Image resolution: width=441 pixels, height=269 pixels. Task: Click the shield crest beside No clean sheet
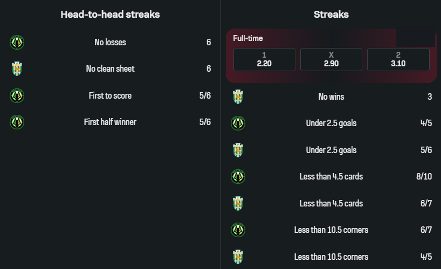[17, 69]
